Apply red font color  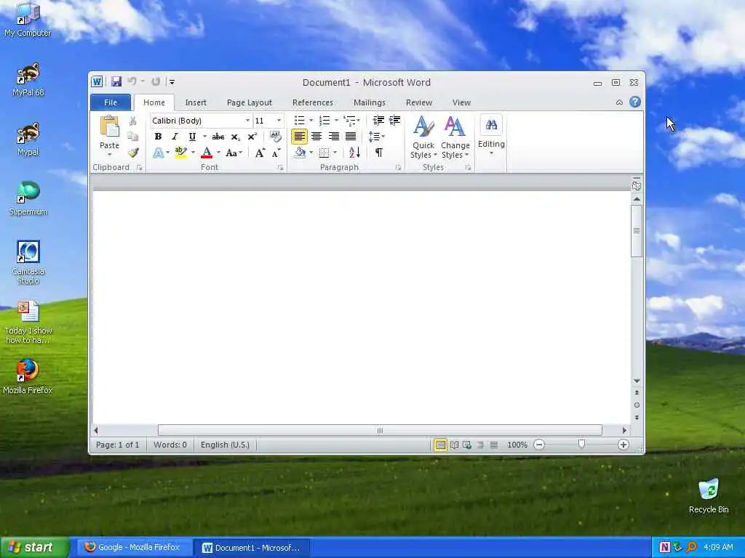click(x=207, y=153)
